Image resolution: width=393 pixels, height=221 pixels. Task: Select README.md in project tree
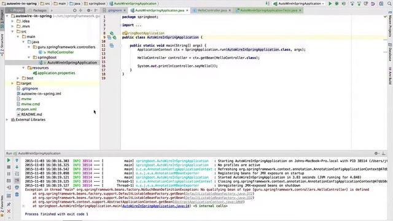click(31, 114)
